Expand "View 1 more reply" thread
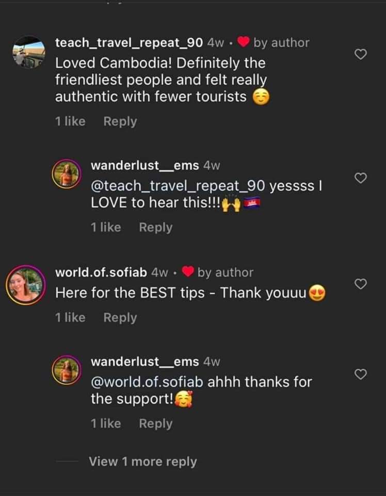The image size is (386, 496). 142,461
